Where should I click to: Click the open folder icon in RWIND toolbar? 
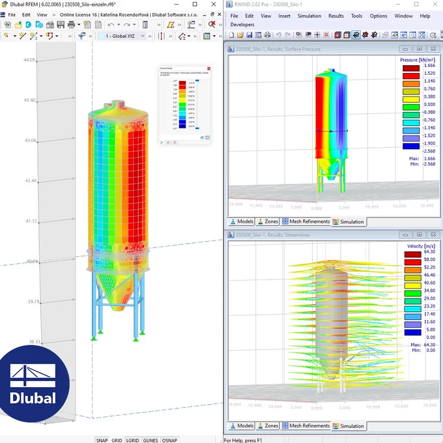coord(240,35)
